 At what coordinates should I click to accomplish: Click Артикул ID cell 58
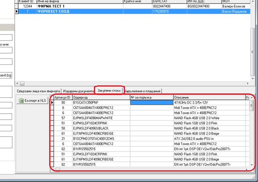tap(63, 128)
